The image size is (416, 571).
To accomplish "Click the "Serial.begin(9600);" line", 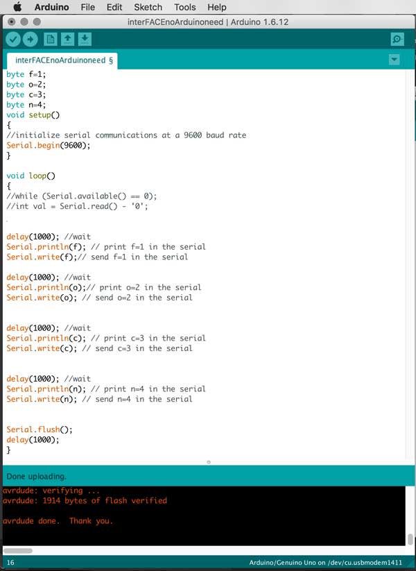I will point(49,145).
